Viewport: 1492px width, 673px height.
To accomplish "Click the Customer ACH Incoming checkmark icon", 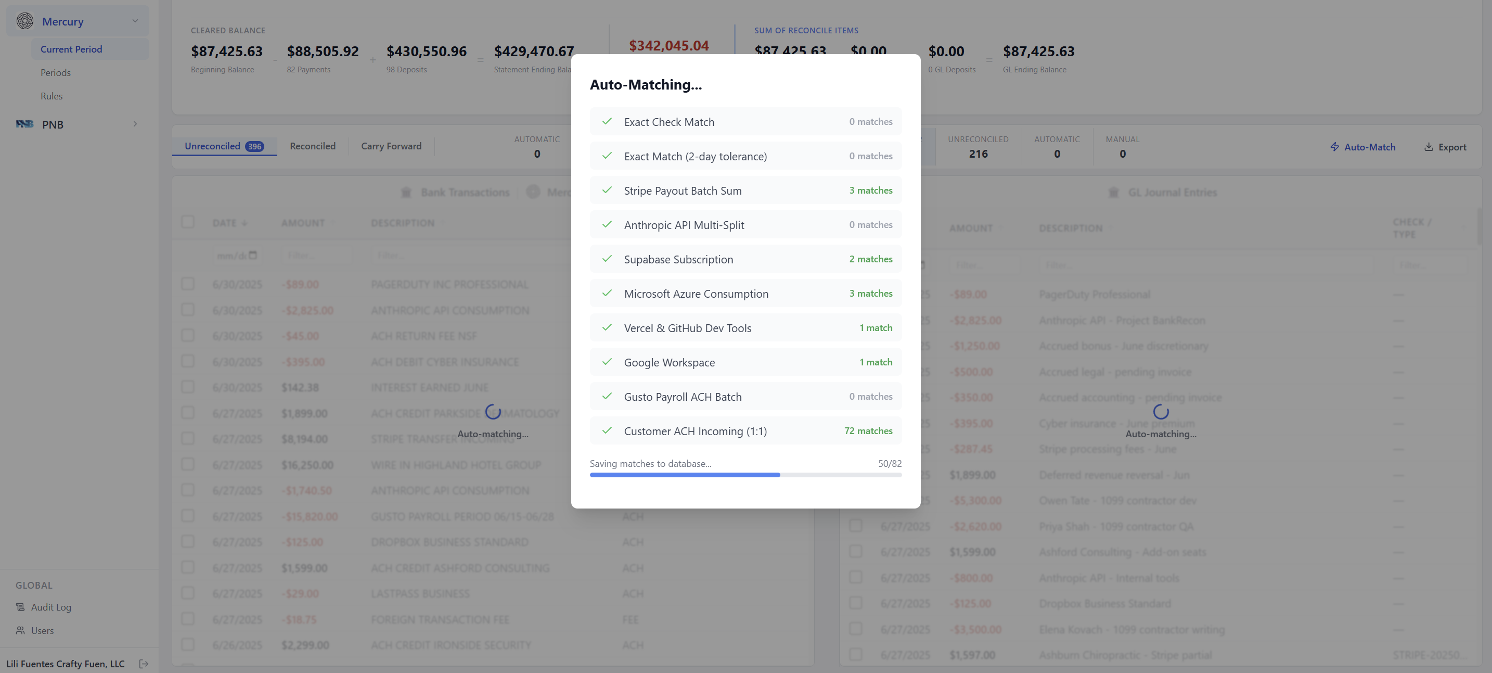I will pos(607,430).
